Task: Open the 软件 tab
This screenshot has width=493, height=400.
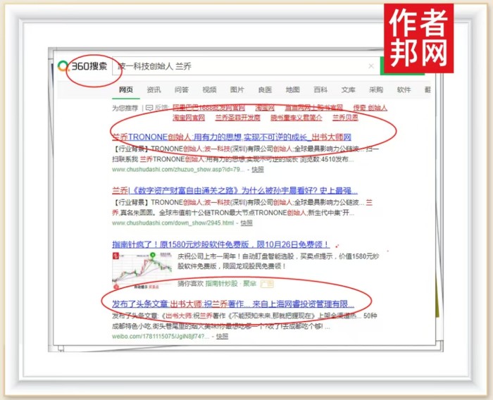Action: [x=404, y=90]
